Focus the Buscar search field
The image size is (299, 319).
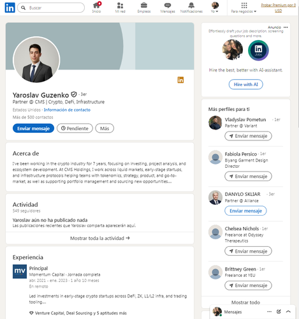[51, 8]
